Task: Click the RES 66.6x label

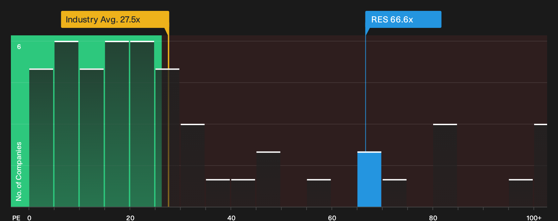Action: (x=403, y=19)
